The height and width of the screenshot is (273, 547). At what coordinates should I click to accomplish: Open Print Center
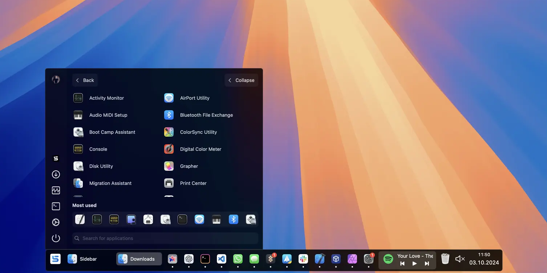coord(193,183)
